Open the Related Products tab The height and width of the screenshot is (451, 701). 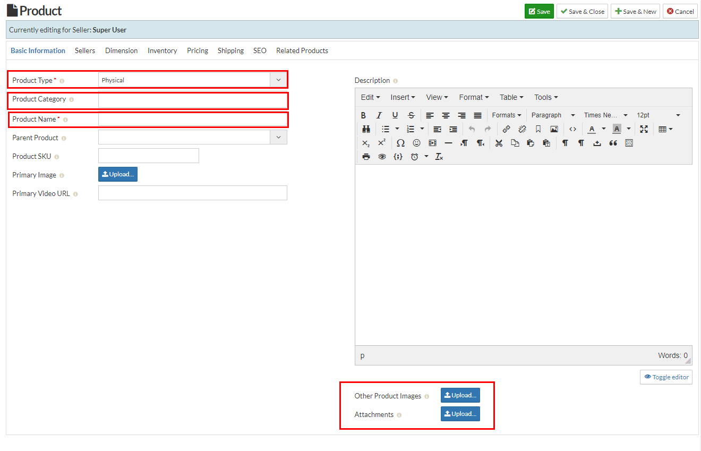(302, 50)
